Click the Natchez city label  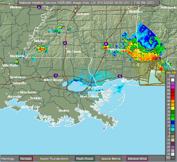(40, 41)
